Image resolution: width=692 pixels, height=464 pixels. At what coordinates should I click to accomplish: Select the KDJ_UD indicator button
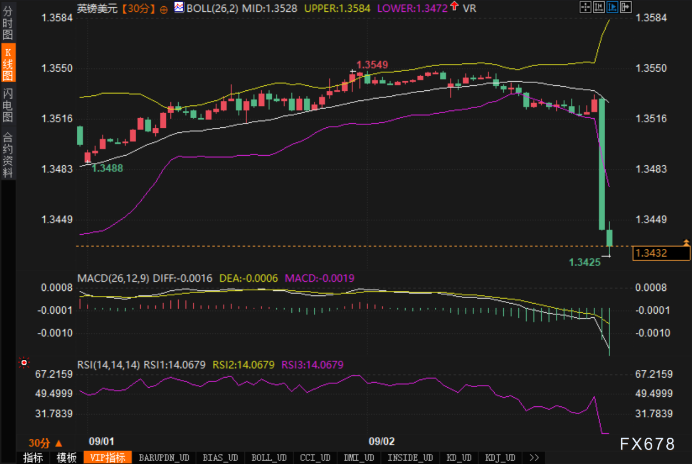point(500,458)
